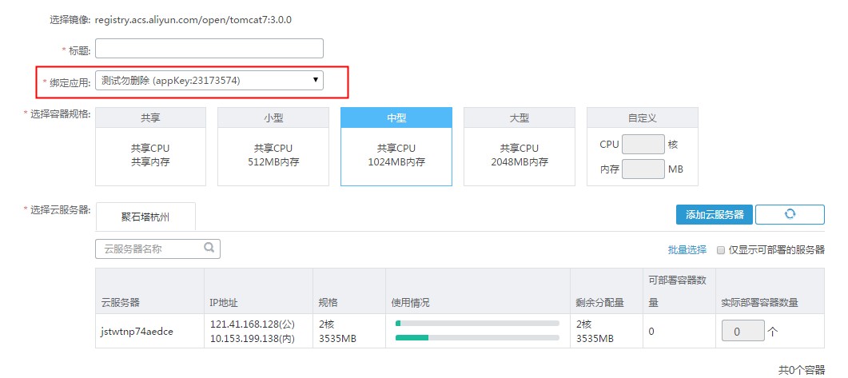Click the CPU usage progress bar
This screenshot has width=848, height=378.
[477, 324]
